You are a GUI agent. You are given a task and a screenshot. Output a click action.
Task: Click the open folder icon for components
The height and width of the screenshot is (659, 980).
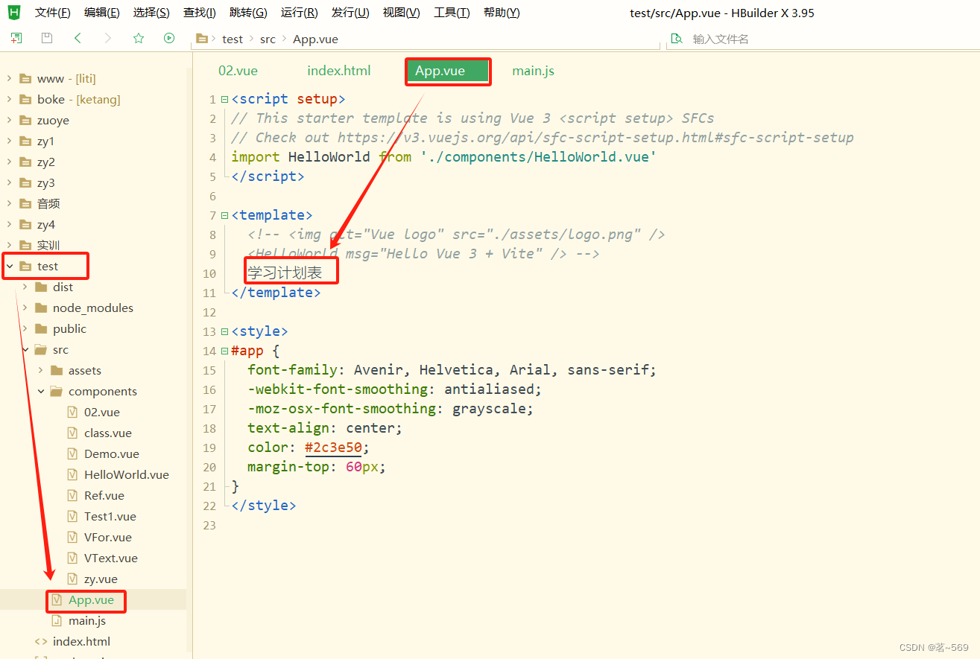pyautogui.click(x=57, y=391)
